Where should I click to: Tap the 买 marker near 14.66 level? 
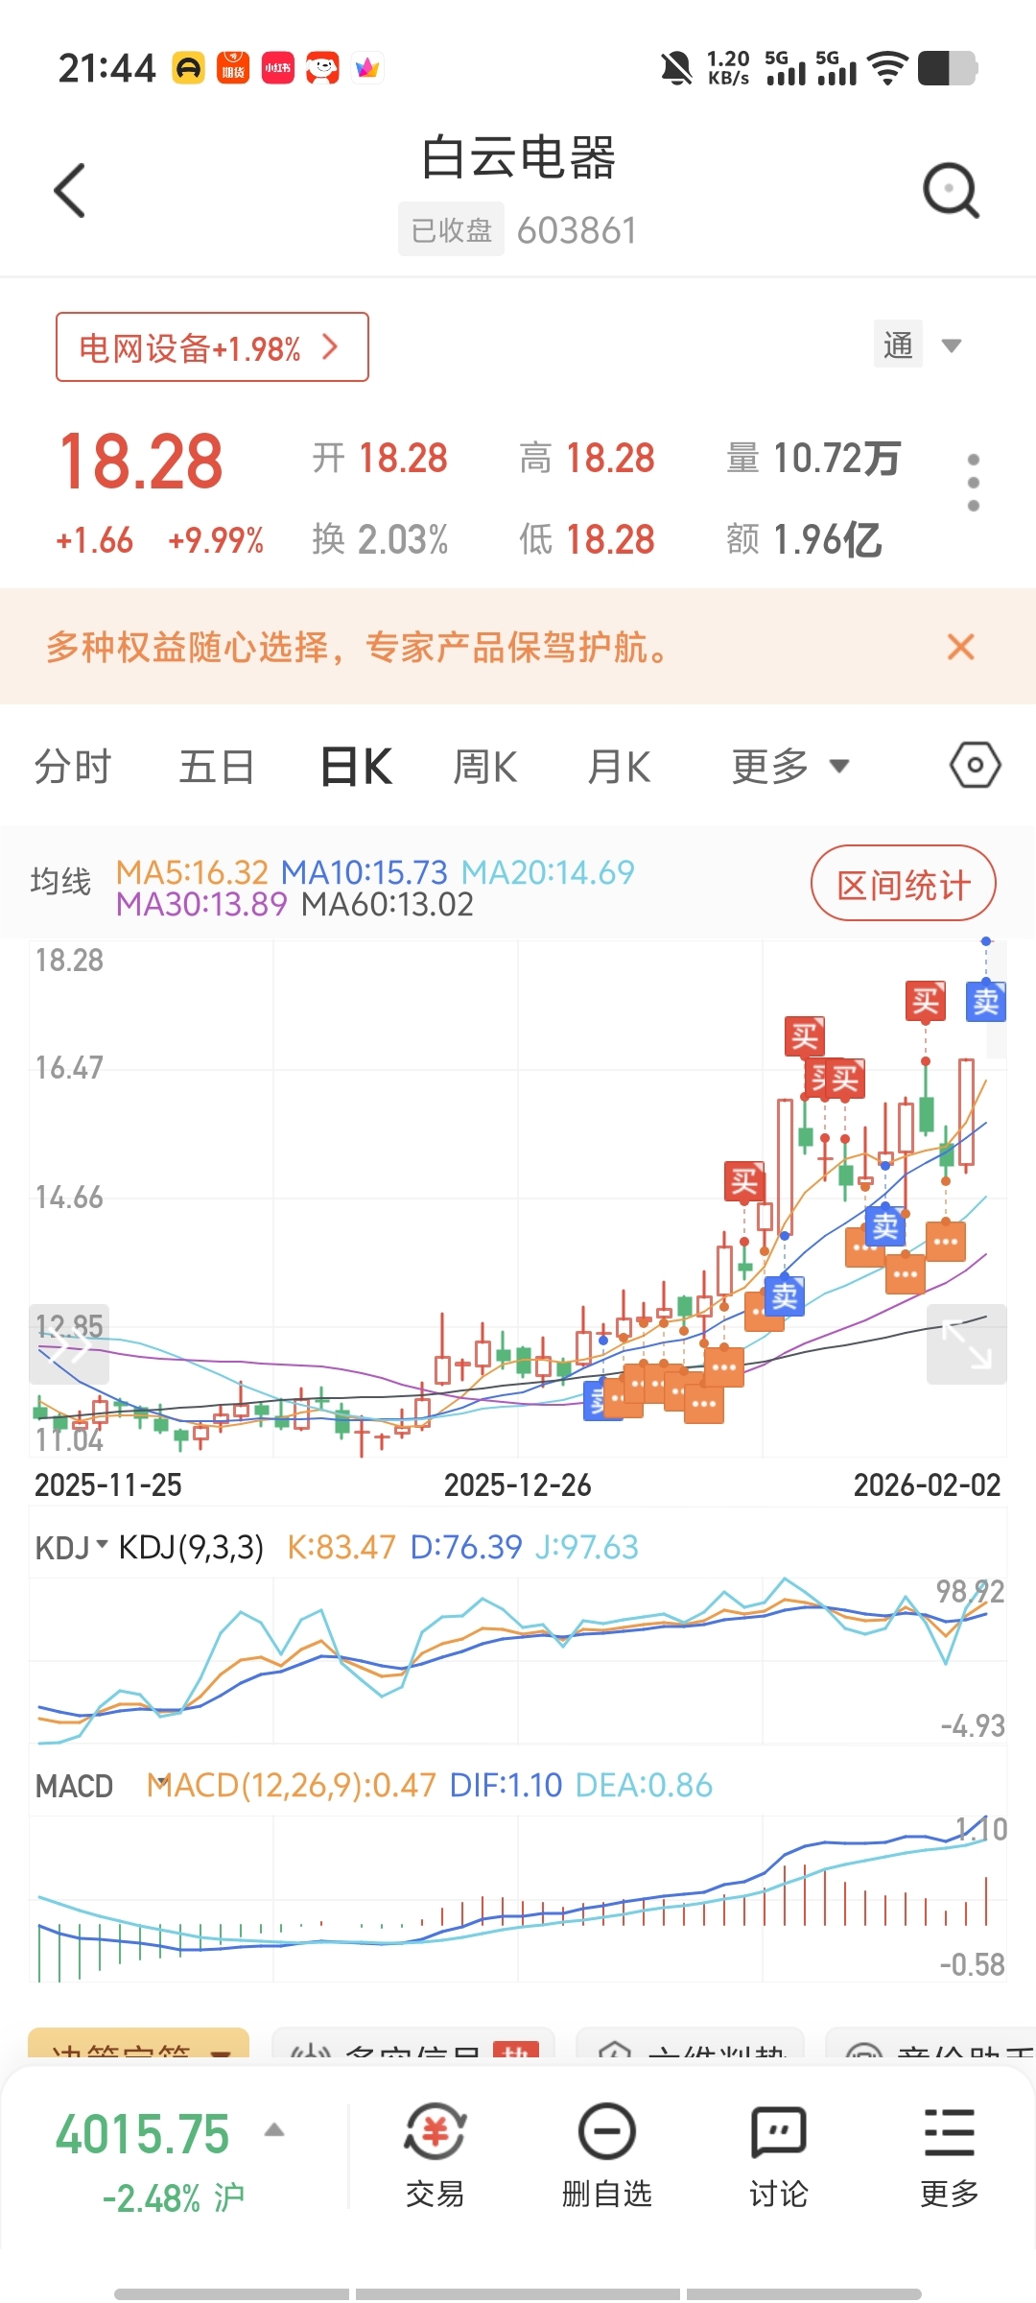(x=744, y=1181)
